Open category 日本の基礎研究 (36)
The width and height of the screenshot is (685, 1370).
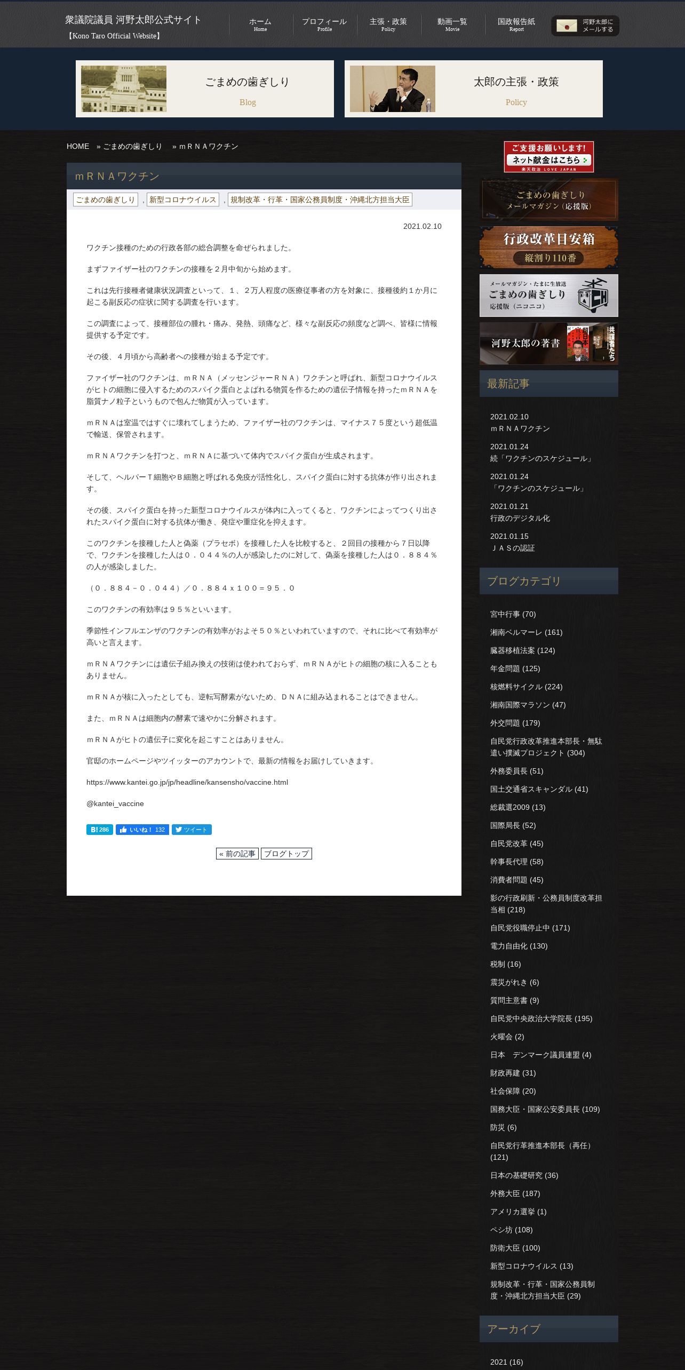click(524, 1175)
